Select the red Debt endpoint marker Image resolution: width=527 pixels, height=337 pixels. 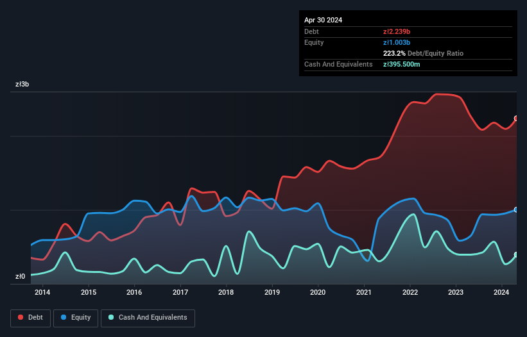point(516,119)
